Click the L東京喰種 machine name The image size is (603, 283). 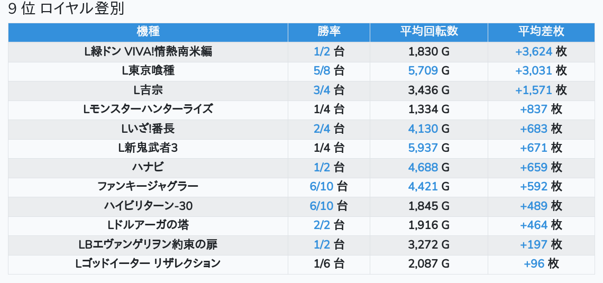(x=148, y=70)
